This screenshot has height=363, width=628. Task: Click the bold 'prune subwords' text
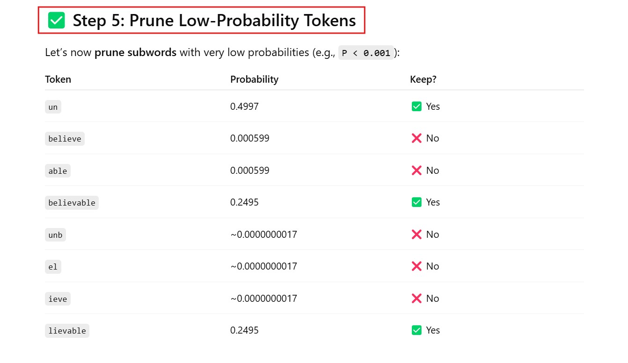tap(135, 52)
